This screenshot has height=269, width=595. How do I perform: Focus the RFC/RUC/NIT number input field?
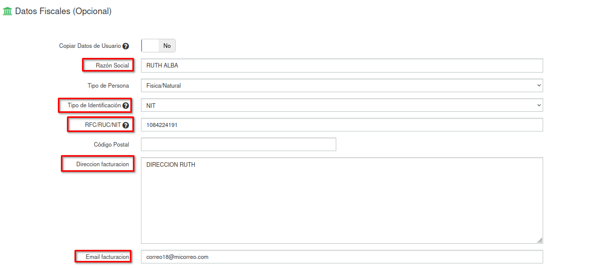tap(341, 125)
